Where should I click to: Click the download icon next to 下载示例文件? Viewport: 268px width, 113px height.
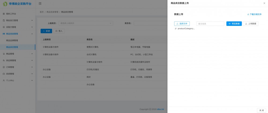tap(248, 14)
